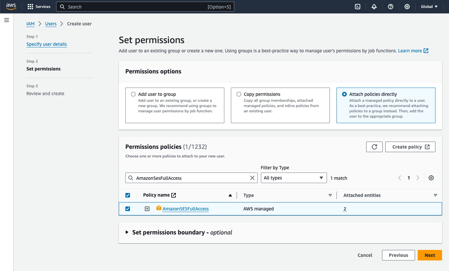Click the "Create user" breadcrumb text
Screen dimensions: 449x271
(80, 24)
